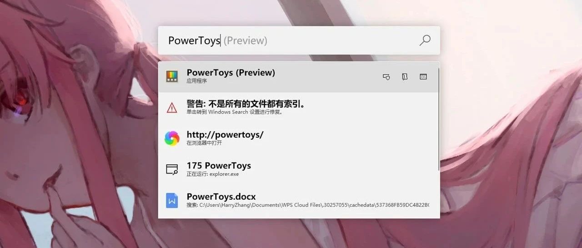Switch to the 175 PowerToys running window
Viewport: 582px width, 248px height.
point(298,169)
